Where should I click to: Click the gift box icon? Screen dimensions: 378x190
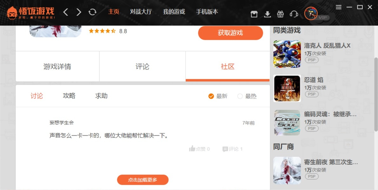tap(280, 14)
